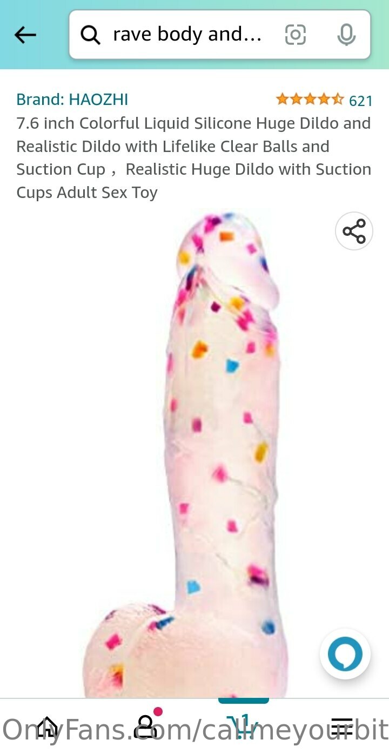The height and width of the screenshot is (753, 389).
Task: Open the profile account tab
Action: (x=145, y=726)
